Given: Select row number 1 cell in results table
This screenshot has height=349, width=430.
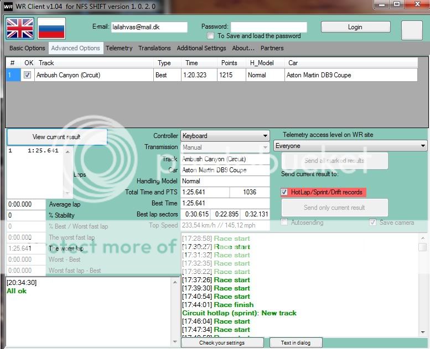Looking at the screenshot, I should click(13, 75).
